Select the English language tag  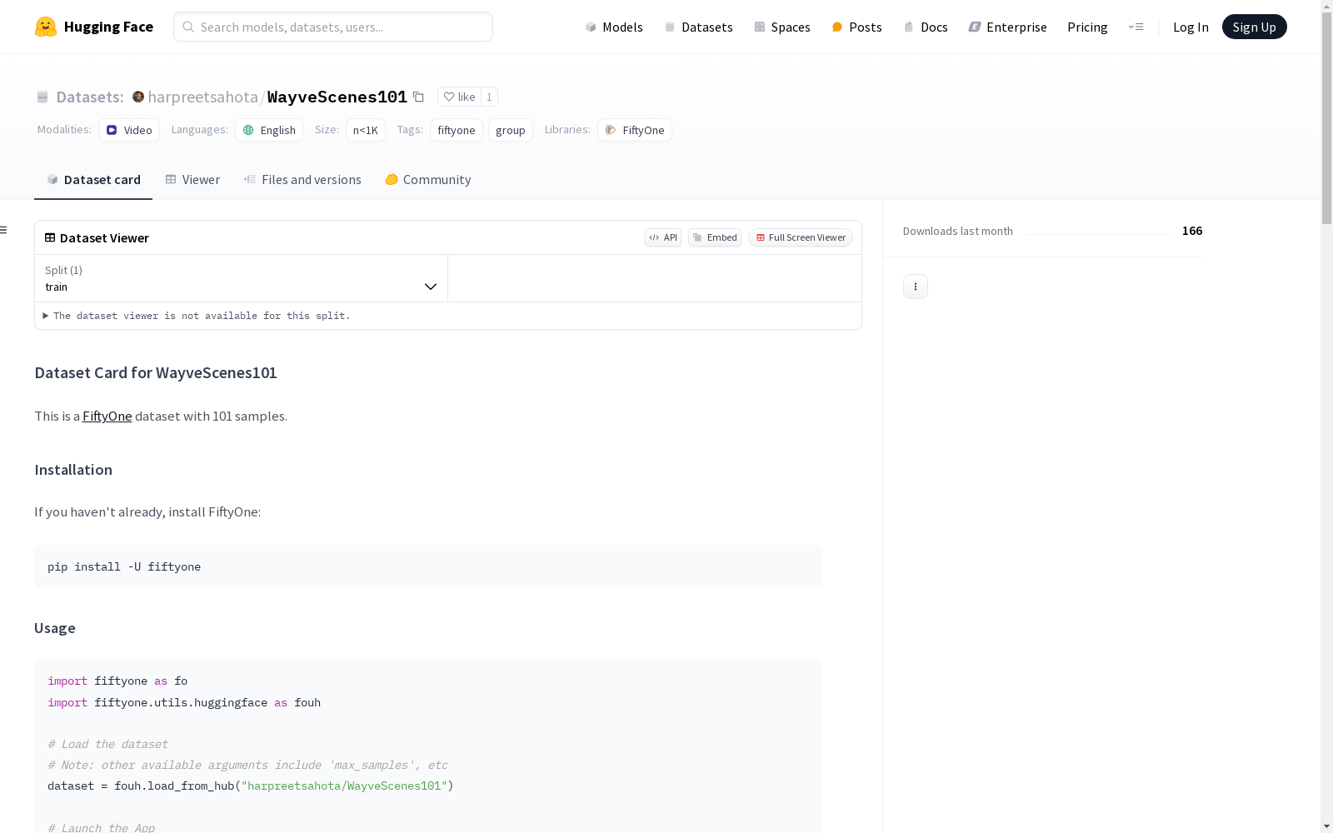pos(269,130)
